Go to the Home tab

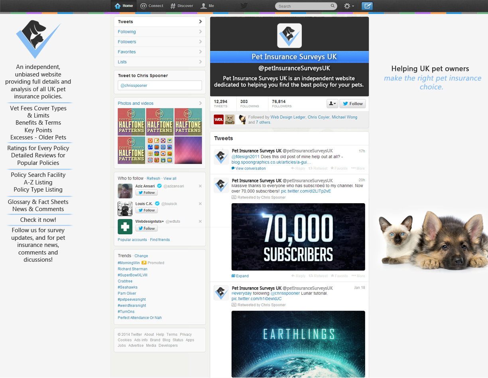[124, 6]
